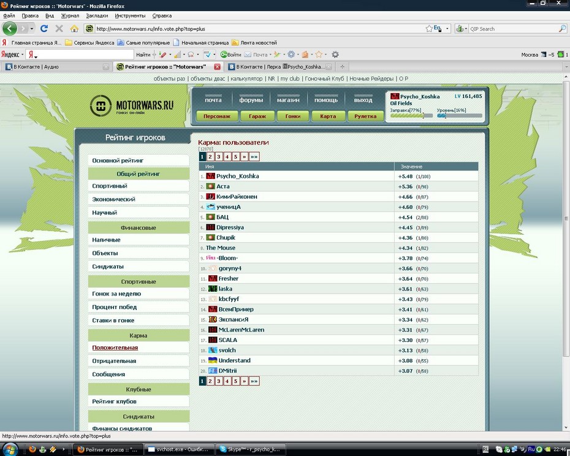Click the page vertical scrollbar
570x456 pixels.
click(566, 218)
